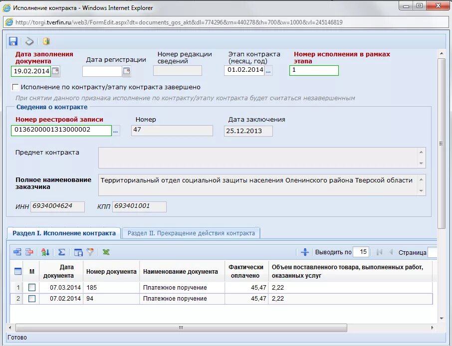Check the mark box for row 2

tap(32, 299)
